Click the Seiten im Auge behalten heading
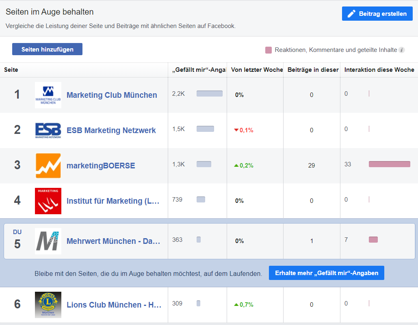Viewport: 418px width, 325px height. click(50, 12)
